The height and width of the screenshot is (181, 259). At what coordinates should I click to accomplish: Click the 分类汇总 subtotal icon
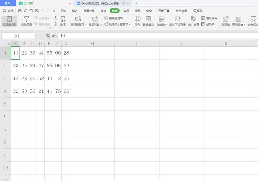(x=253, y=21)
